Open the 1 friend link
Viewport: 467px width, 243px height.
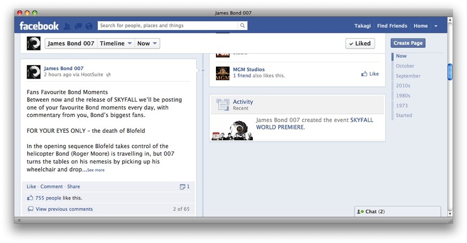pos(242,76)
